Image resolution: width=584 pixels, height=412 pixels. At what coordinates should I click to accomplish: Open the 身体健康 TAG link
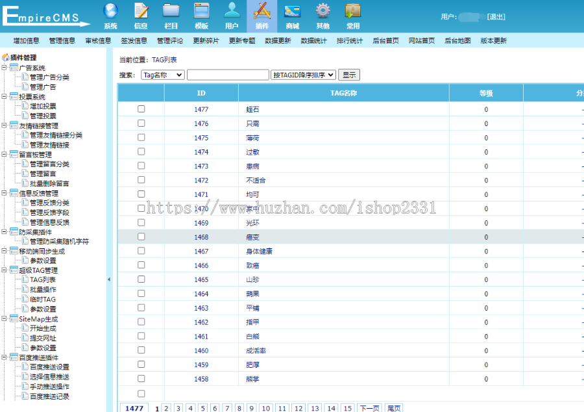click(259, 251)
